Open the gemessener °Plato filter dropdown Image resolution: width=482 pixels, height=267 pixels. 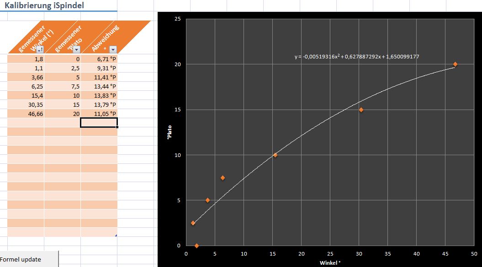[76, 50]
